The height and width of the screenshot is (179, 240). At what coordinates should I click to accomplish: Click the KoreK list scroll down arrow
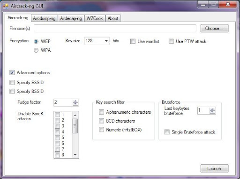[x=75, y=155]
